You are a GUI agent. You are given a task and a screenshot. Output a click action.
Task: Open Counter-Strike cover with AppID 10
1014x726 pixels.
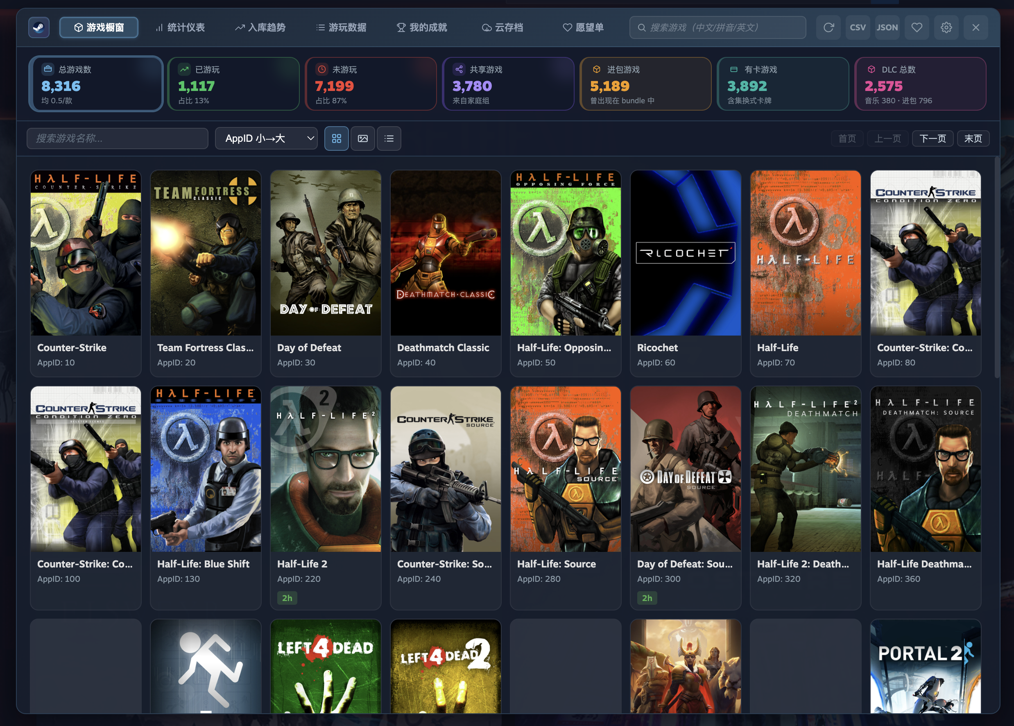(x=86, y=253)
